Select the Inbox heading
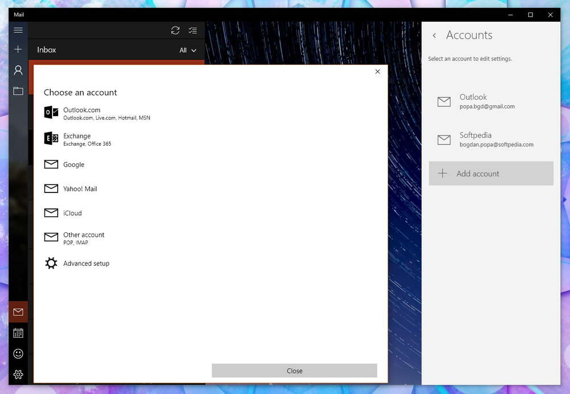Image resolution: width=570 pixels, height=394 pixels. pos(46,50)
